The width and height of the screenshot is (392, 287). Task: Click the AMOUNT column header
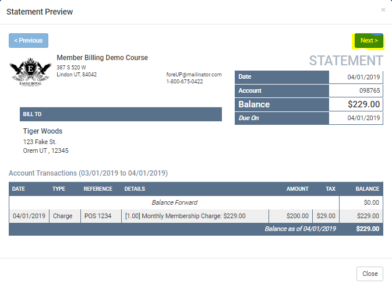click(297, 189)
